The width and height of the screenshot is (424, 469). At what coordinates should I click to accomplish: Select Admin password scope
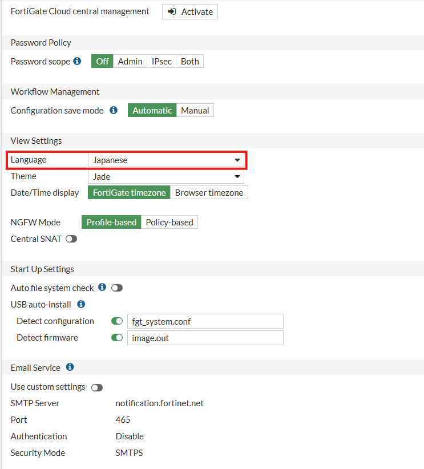(130, 61)
